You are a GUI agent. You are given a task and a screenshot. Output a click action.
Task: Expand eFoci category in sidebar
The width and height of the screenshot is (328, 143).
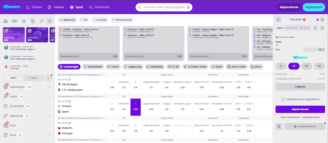28,125
